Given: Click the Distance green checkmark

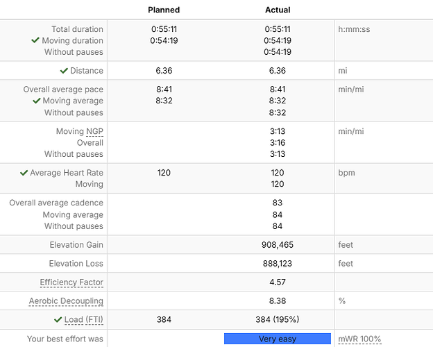Looking at the screenshot, I should (x=64, y=71).
